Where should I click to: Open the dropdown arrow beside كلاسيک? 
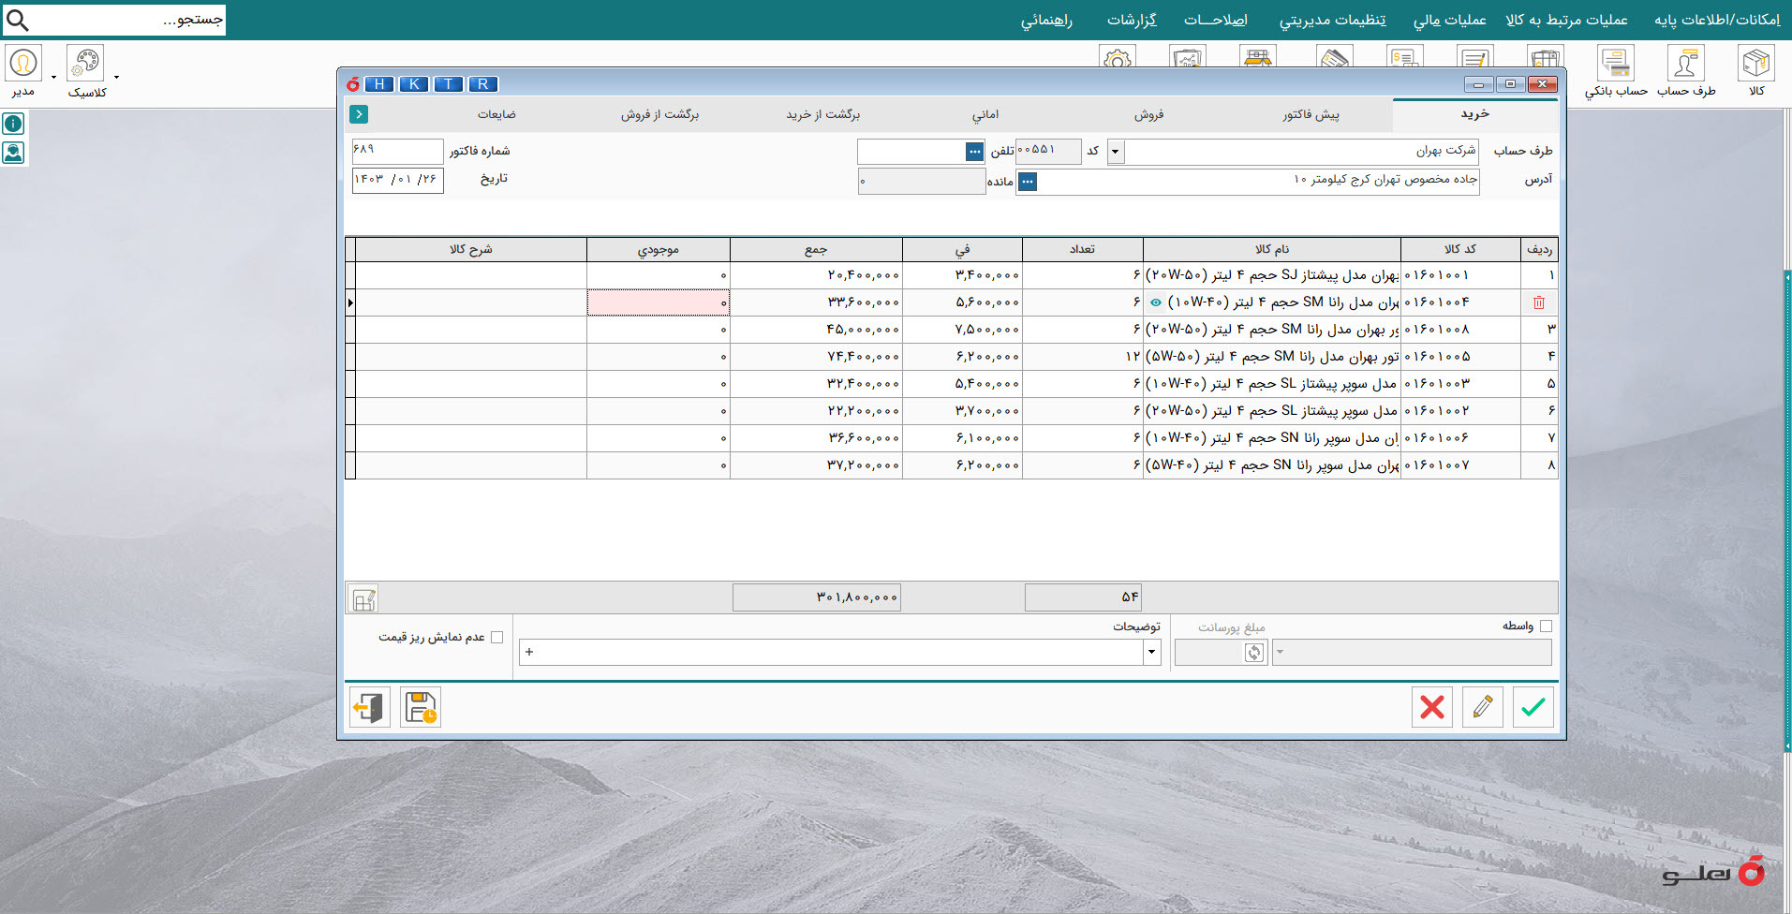click(x=116, y=78)
